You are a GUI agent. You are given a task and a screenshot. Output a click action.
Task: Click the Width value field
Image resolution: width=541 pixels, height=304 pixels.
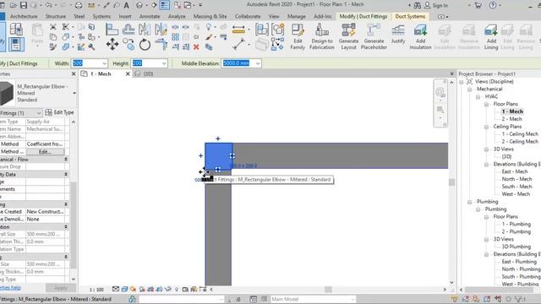pos(86,63)
